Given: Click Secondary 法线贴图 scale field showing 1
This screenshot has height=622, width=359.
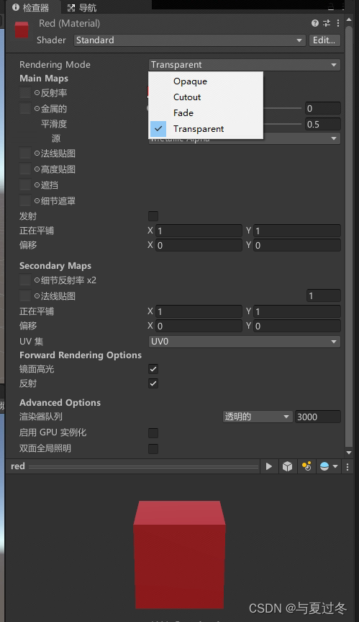Looking at the screenshot, I should click(x=324, y=296).
